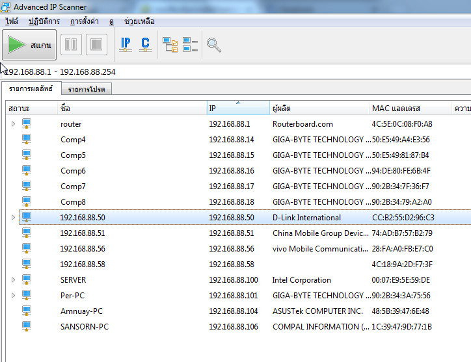Switch to the รายการผลลัพธ์ tab
Screen dimensions: 471x362
tap(31, 88)
